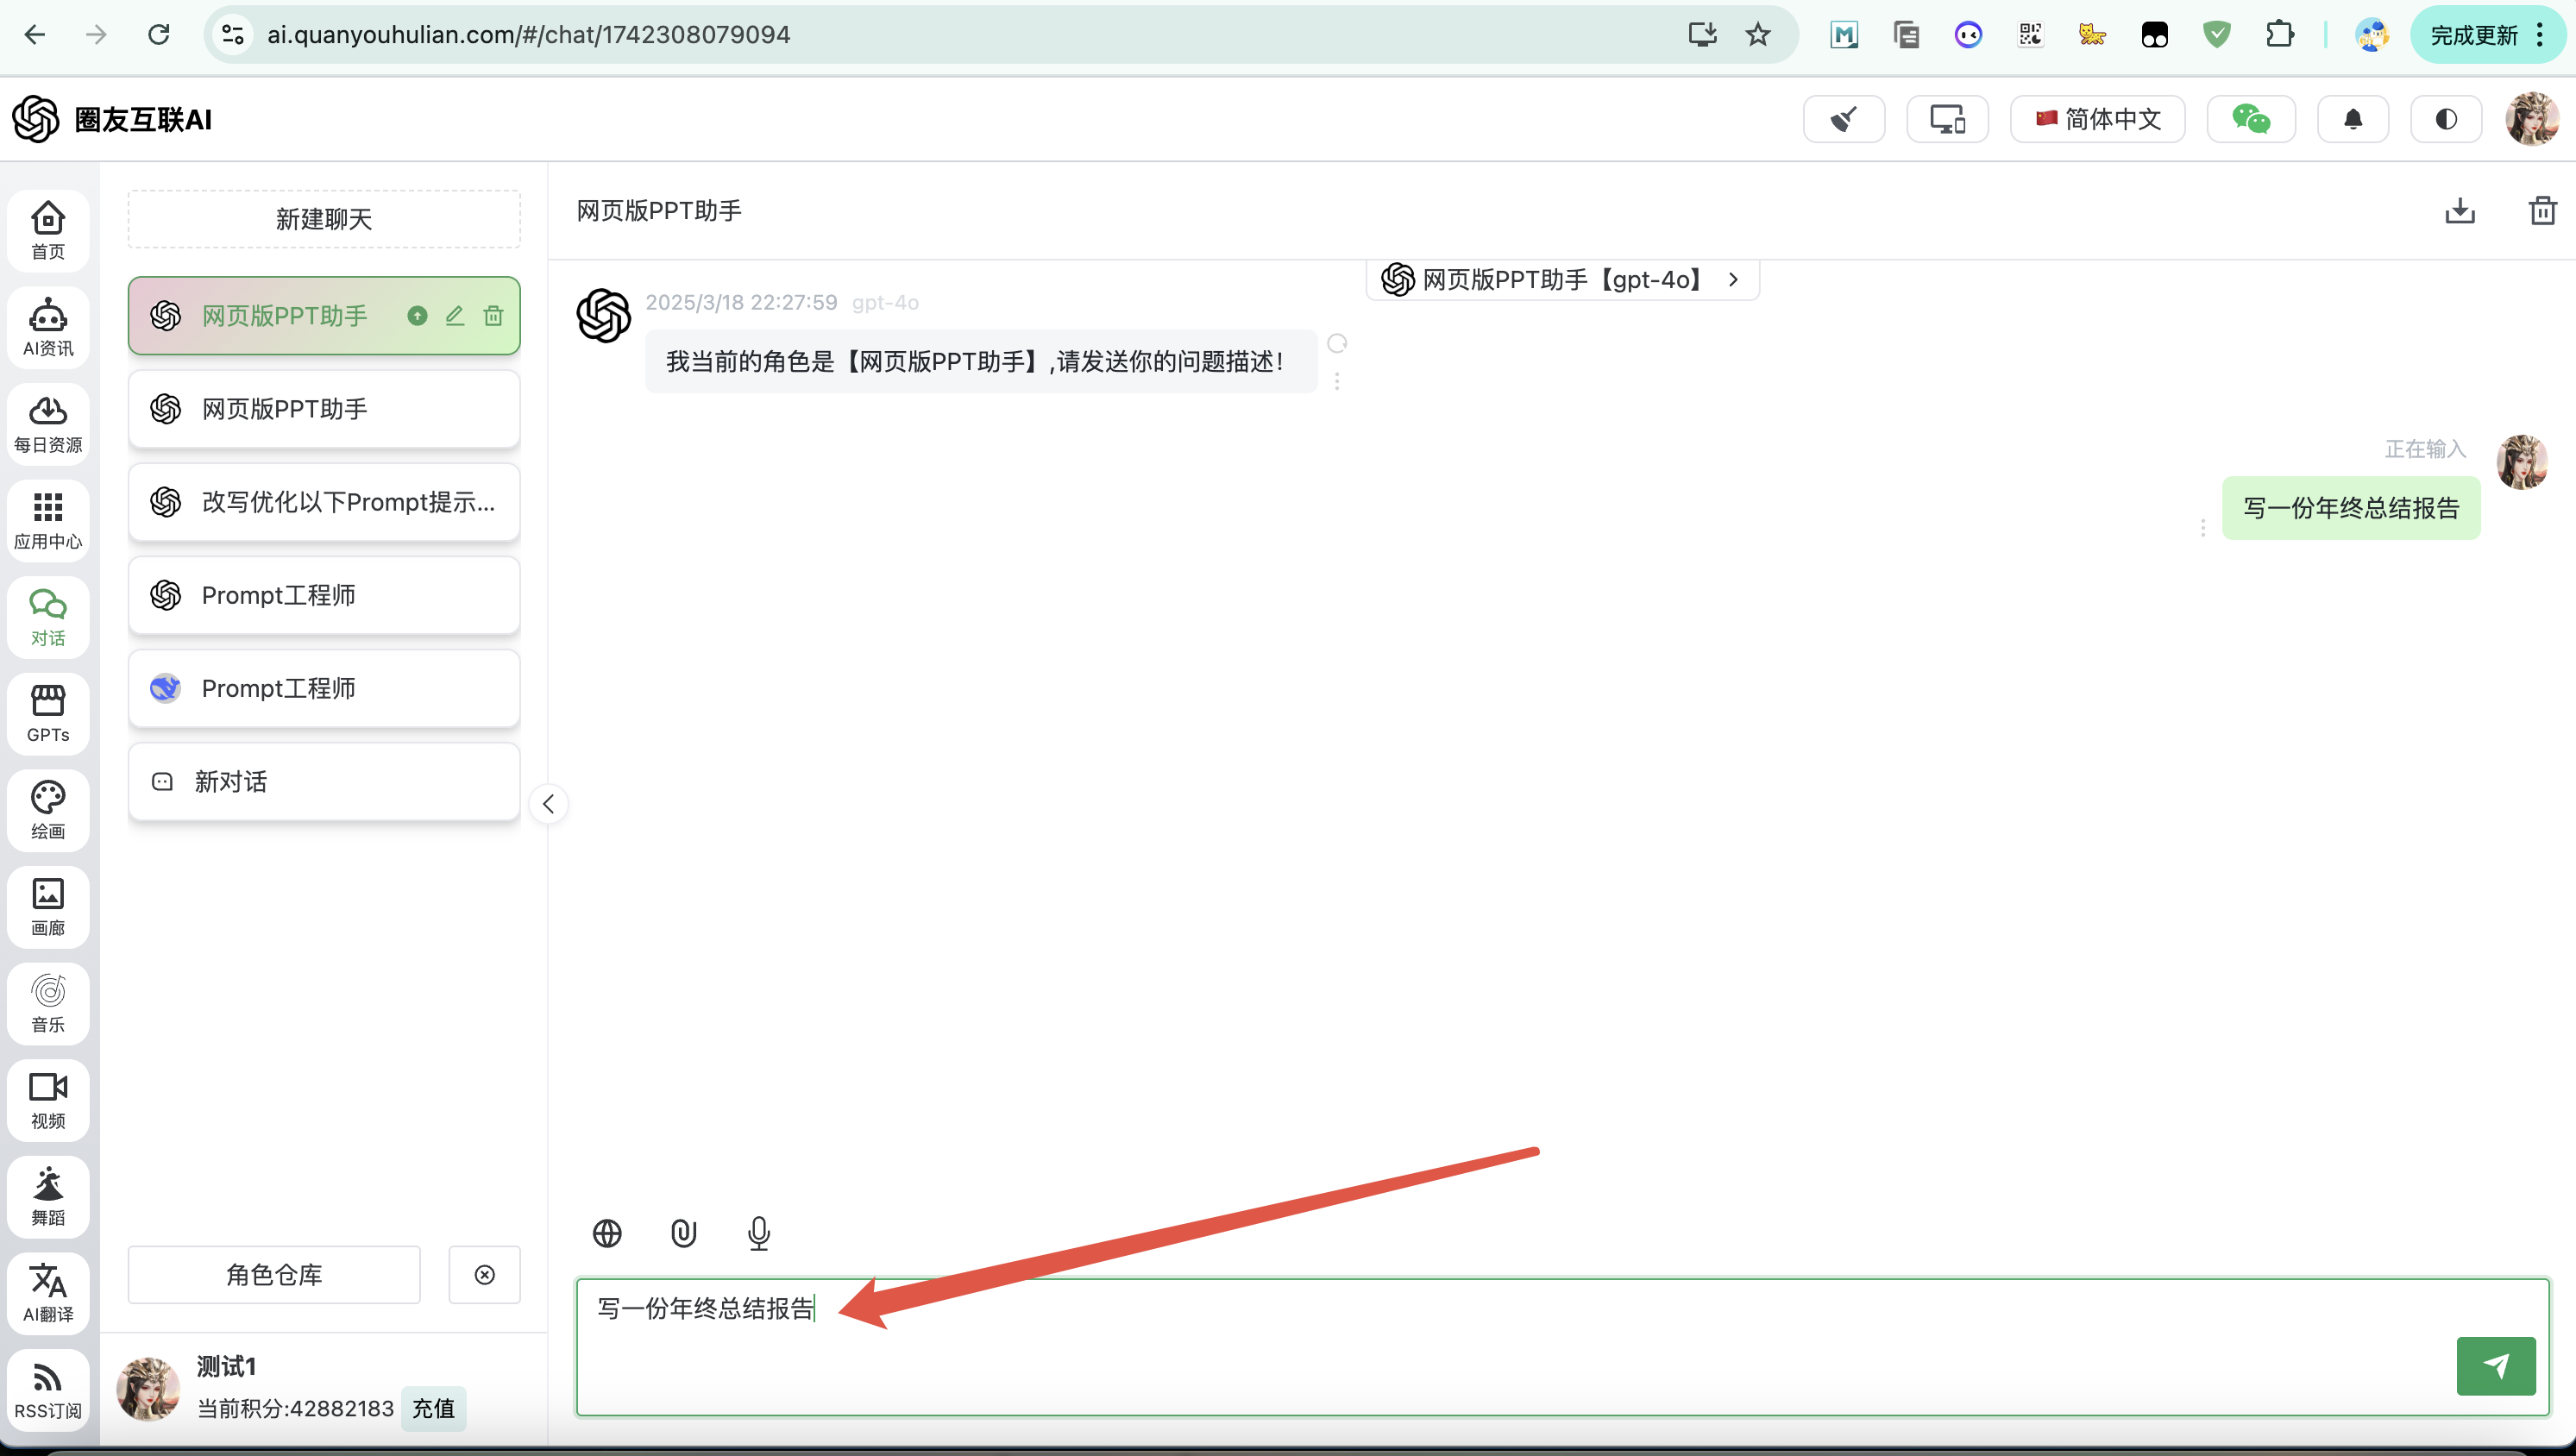The height and width of the screenshot is (1456, 2576).
Task: Open the 绘画 sidebar section
Action: point(48,810)
